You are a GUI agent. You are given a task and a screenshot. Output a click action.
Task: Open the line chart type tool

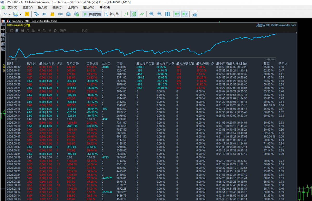(5, 14)
